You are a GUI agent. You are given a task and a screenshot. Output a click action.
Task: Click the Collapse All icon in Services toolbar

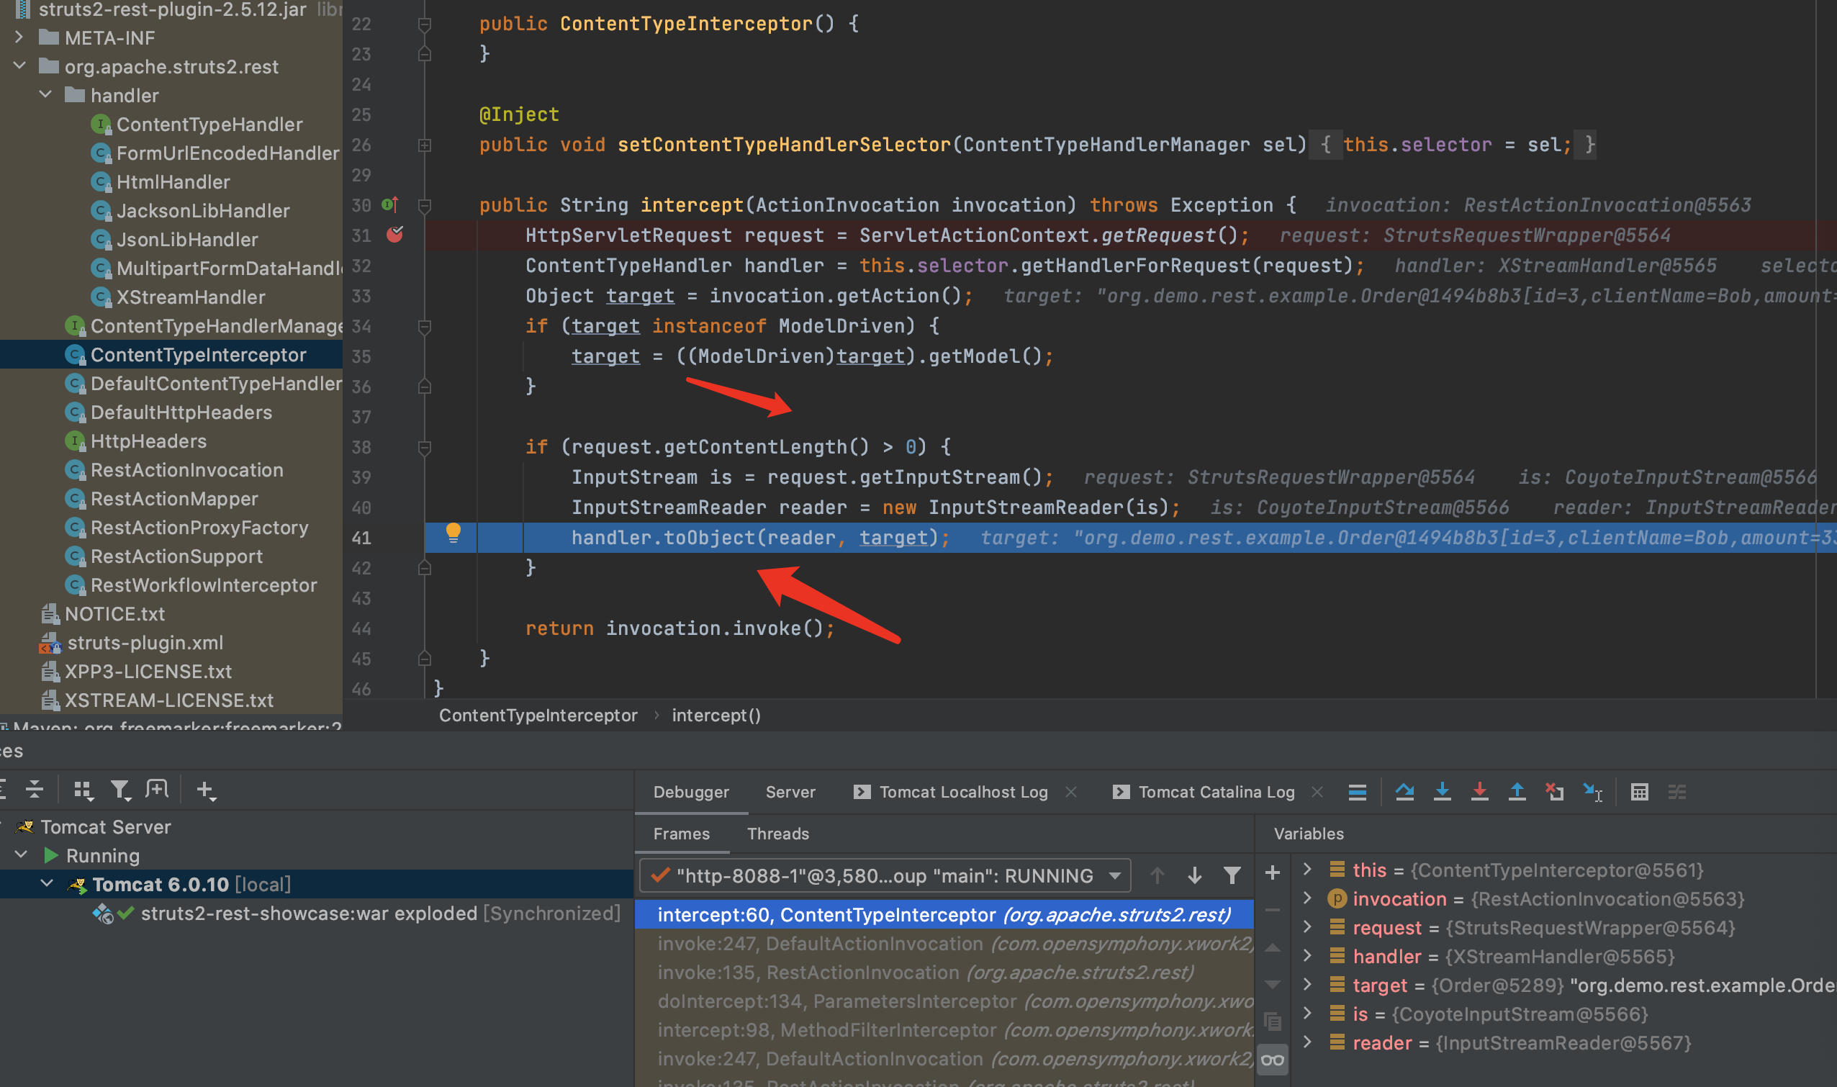coord(35,790)
